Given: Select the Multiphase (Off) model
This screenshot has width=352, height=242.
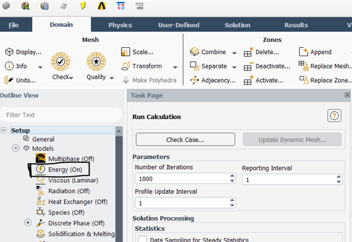Looking at the screenshot, I should pyautogui.click(x=65, y=158).
